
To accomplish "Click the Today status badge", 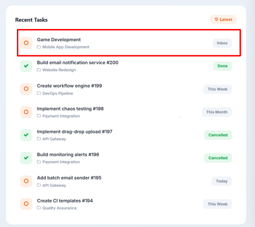I will pos(222,181).
